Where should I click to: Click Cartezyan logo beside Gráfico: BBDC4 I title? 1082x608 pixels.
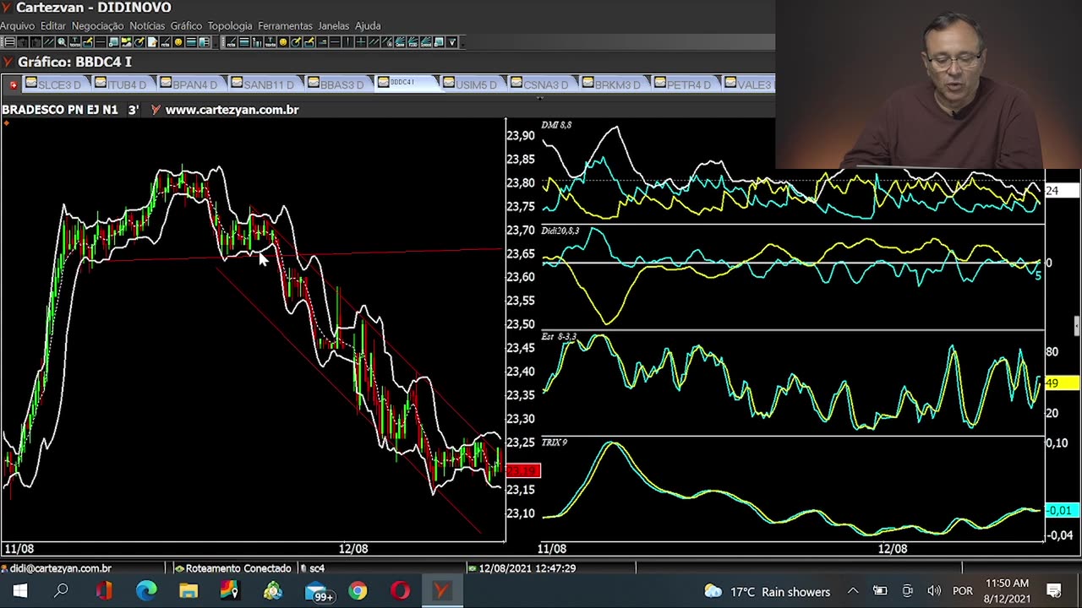[8, 62]
